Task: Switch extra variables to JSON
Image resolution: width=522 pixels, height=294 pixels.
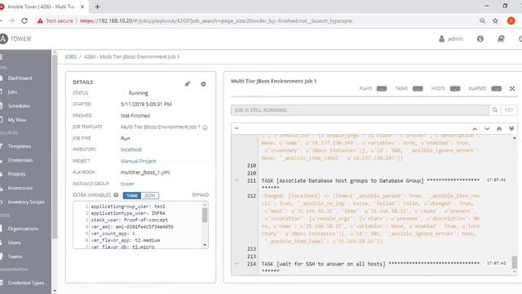Action: 150,196
